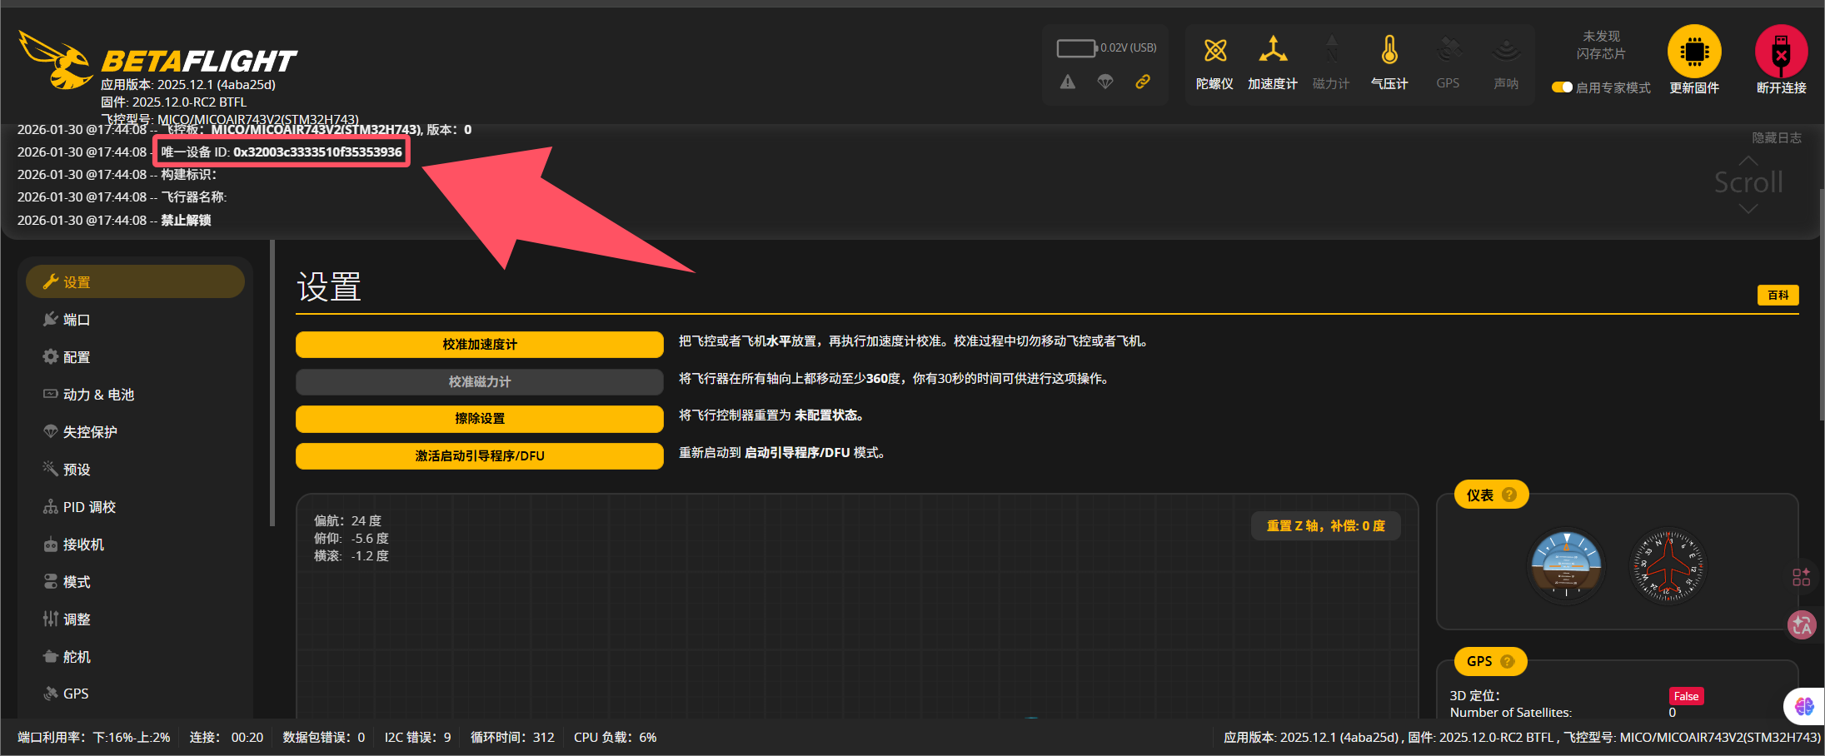Click the 禁止解锁 log entry
Viewport: 1825px width, 756px height.
186,221
